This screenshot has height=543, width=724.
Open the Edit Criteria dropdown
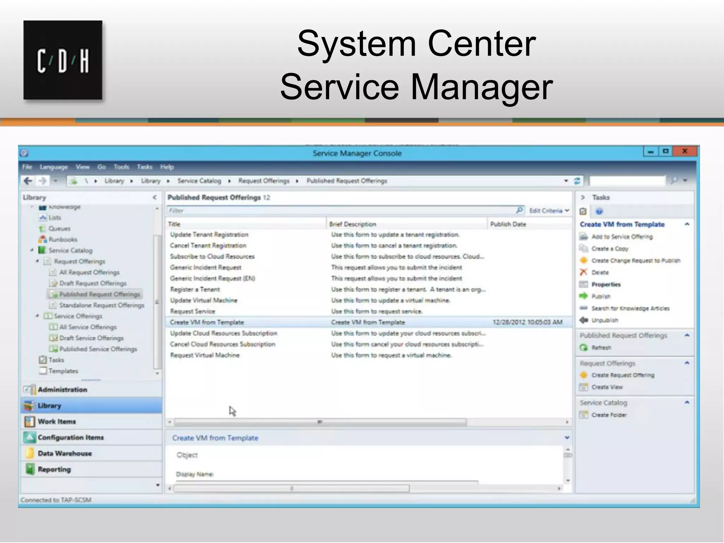(x=549, y=211)
